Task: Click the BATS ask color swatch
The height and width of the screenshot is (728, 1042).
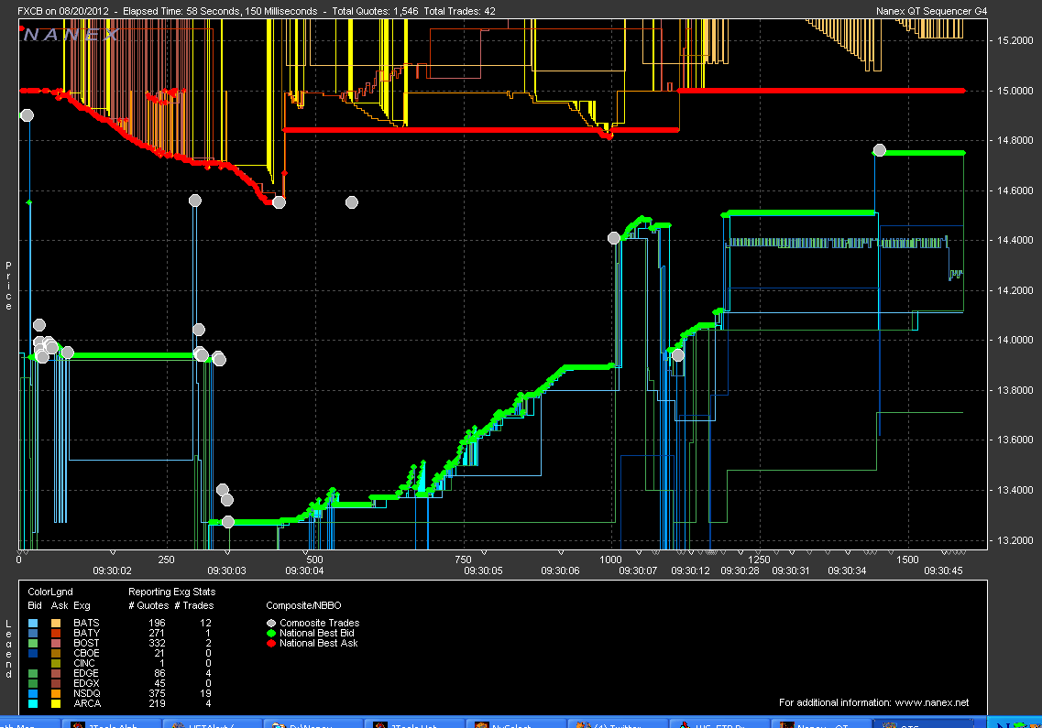Action: click(x=56, y=623)
